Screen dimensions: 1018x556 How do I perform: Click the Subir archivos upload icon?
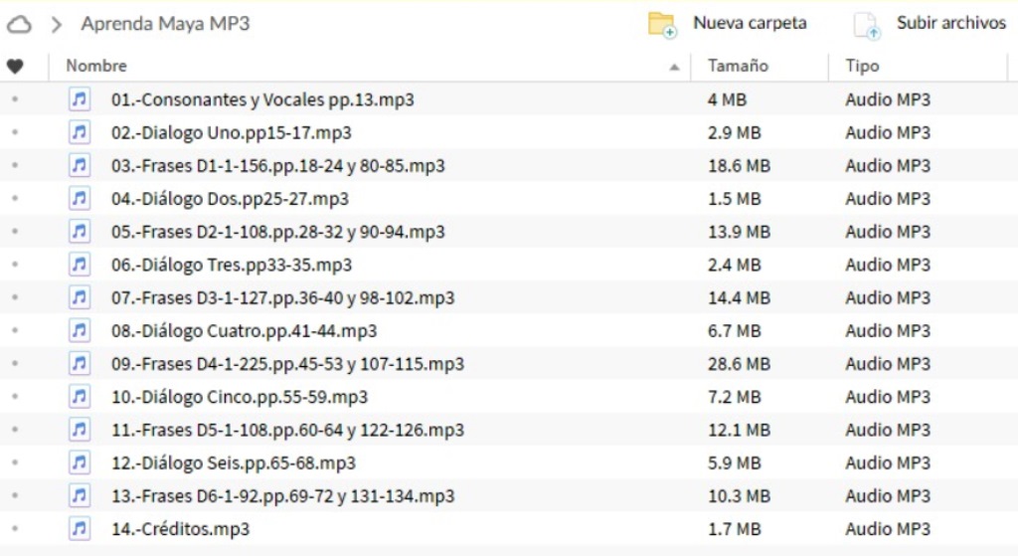click(867, 25)
